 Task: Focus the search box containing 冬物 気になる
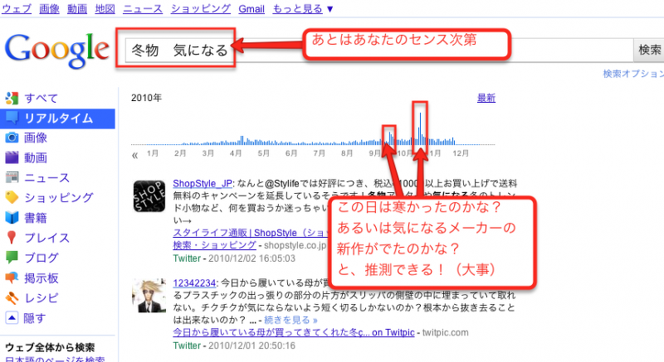pyautogui.click(x=379, y=51)
